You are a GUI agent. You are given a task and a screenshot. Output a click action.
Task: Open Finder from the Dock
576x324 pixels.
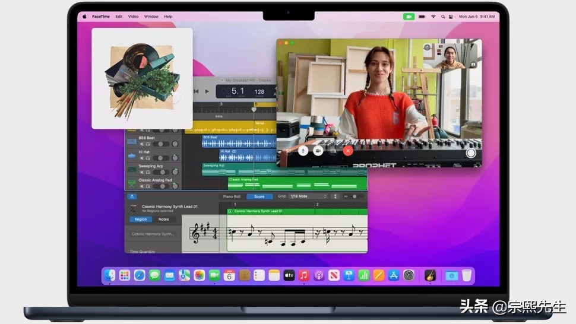tap(109, 275)
